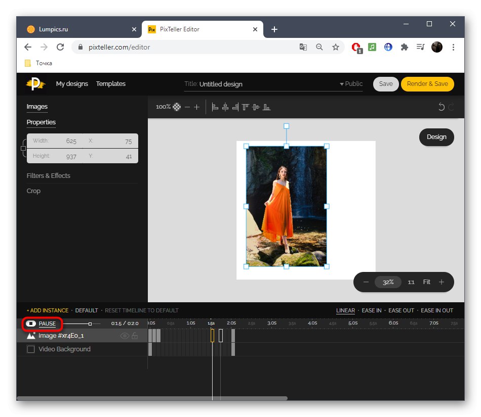Lock the Image #xr4Eo_1 layer
Screen dimensions: 481x417
point(135,336)
